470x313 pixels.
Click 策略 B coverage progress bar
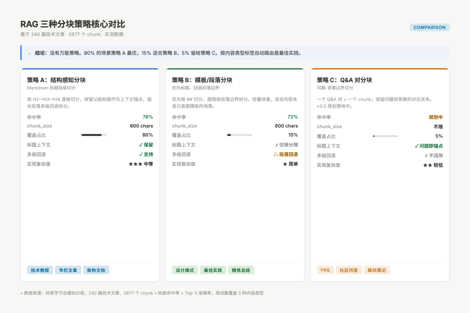239,135
